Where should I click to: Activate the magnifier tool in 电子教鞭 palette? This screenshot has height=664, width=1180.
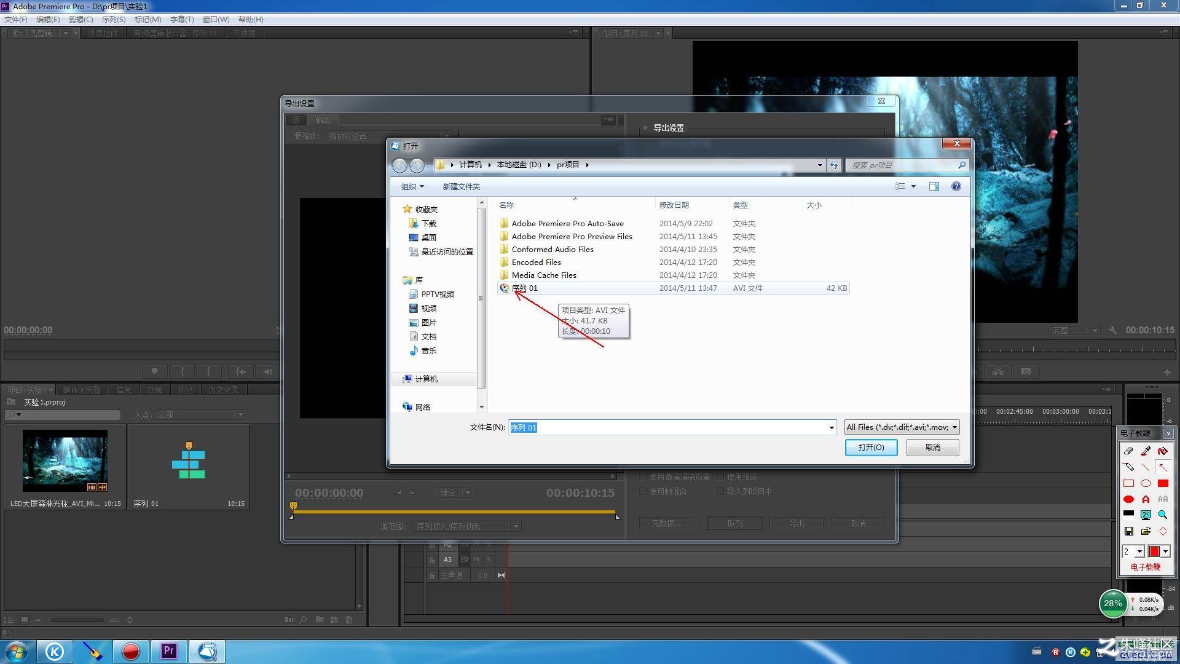pos(1163,515)
